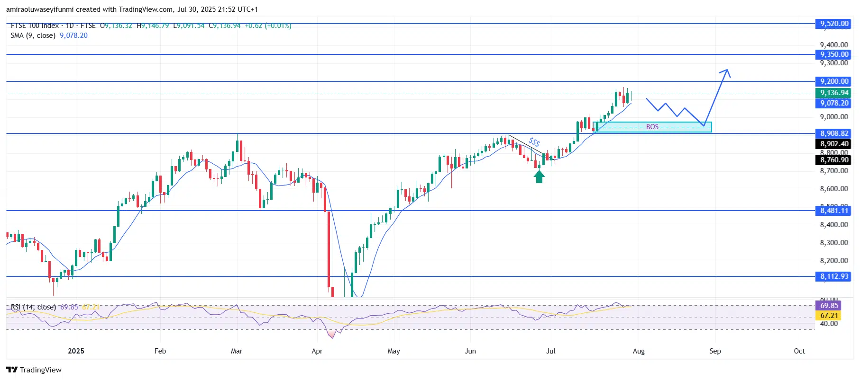Click the 9,400.00 price axis tick
The height and width of the screenshot is (380, 860).
[834, 45]
